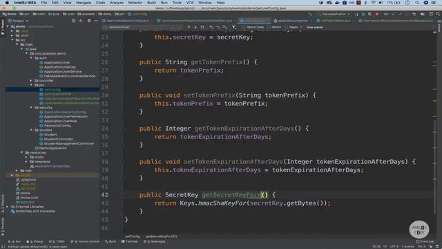Screen dimensions: 442x249
Task: Collapse the security package arrow
Action: click(31, 108)
